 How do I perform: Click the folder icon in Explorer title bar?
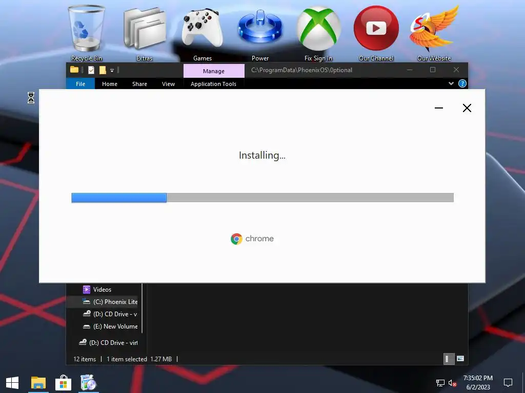tap(74, 70)
